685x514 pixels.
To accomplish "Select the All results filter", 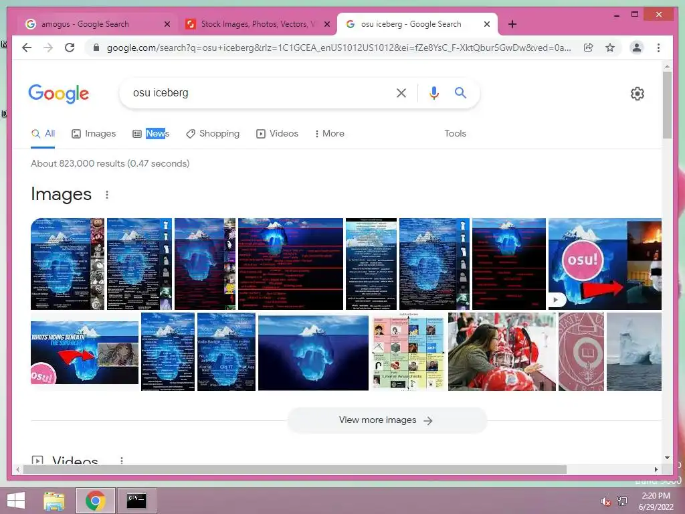I will click(x=43, y=134).
